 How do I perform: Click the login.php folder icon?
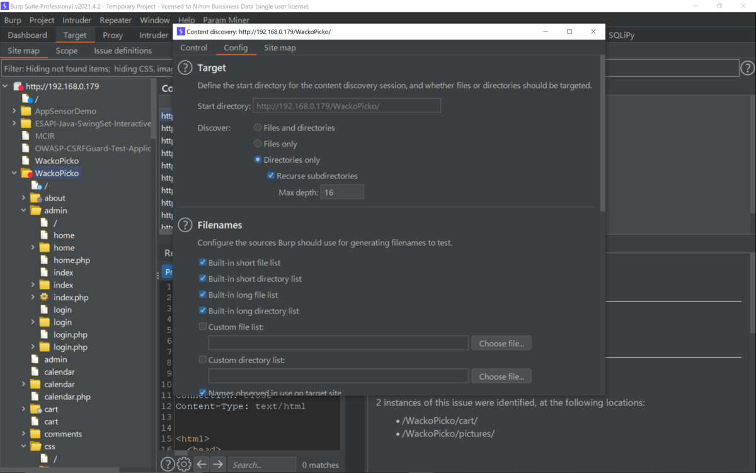click(x=44, y=347)
